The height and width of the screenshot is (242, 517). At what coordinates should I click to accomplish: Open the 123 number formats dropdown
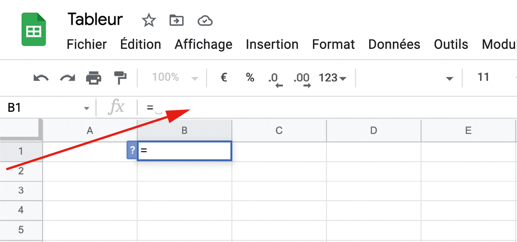pos(332,78)
